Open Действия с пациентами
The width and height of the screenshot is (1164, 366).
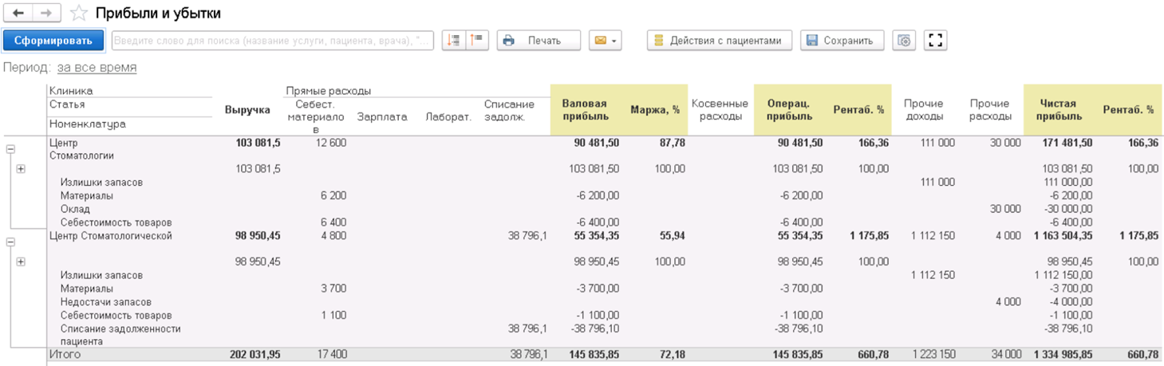click(719, 40)
